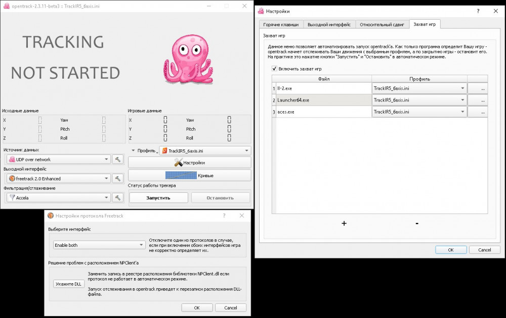The width and height of the screenshot is (506, 318).
Task: Click Запустить to start tracking
Action: [x=158, y=198]
